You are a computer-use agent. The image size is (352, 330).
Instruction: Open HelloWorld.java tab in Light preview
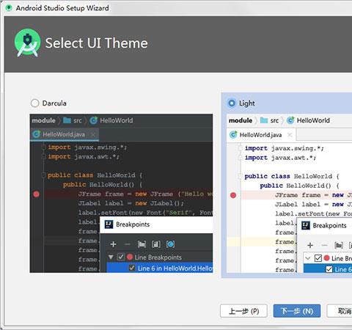(261, 135)
